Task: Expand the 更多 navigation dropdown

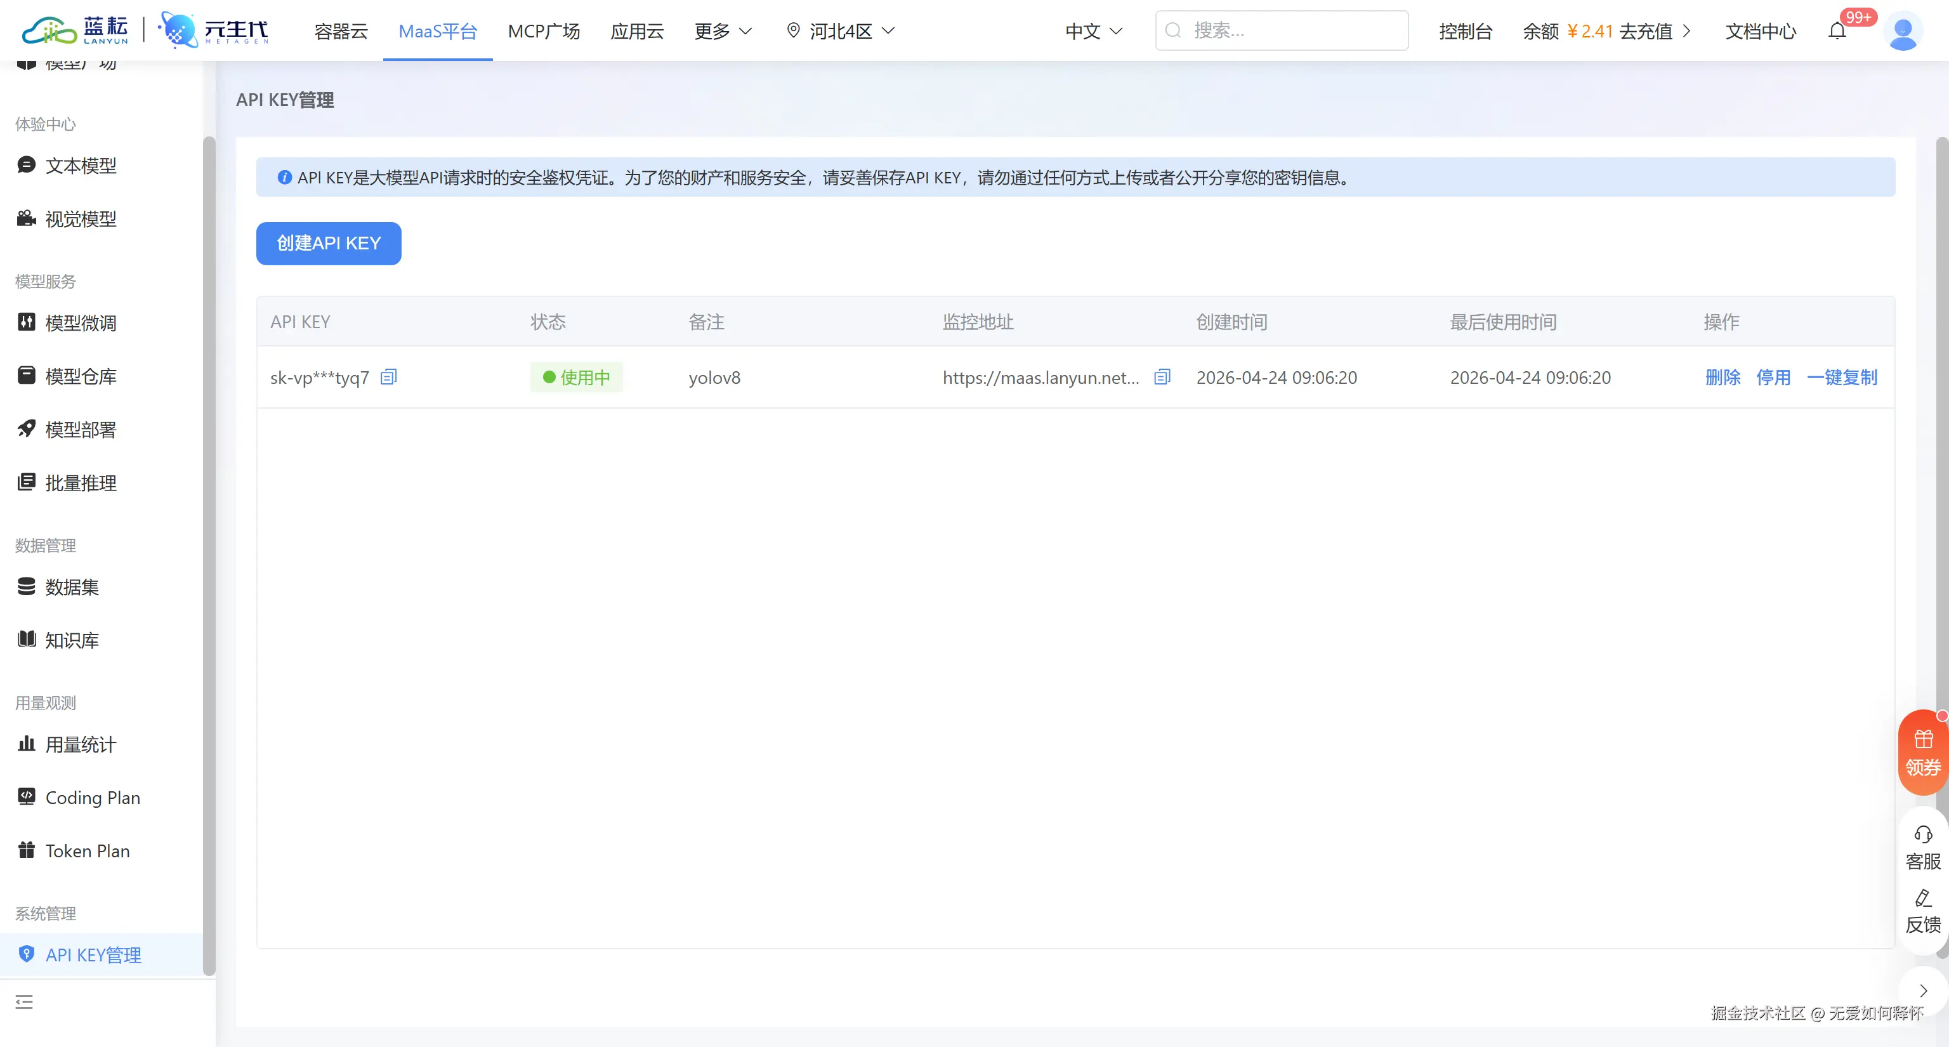Action: click(721, 31)
